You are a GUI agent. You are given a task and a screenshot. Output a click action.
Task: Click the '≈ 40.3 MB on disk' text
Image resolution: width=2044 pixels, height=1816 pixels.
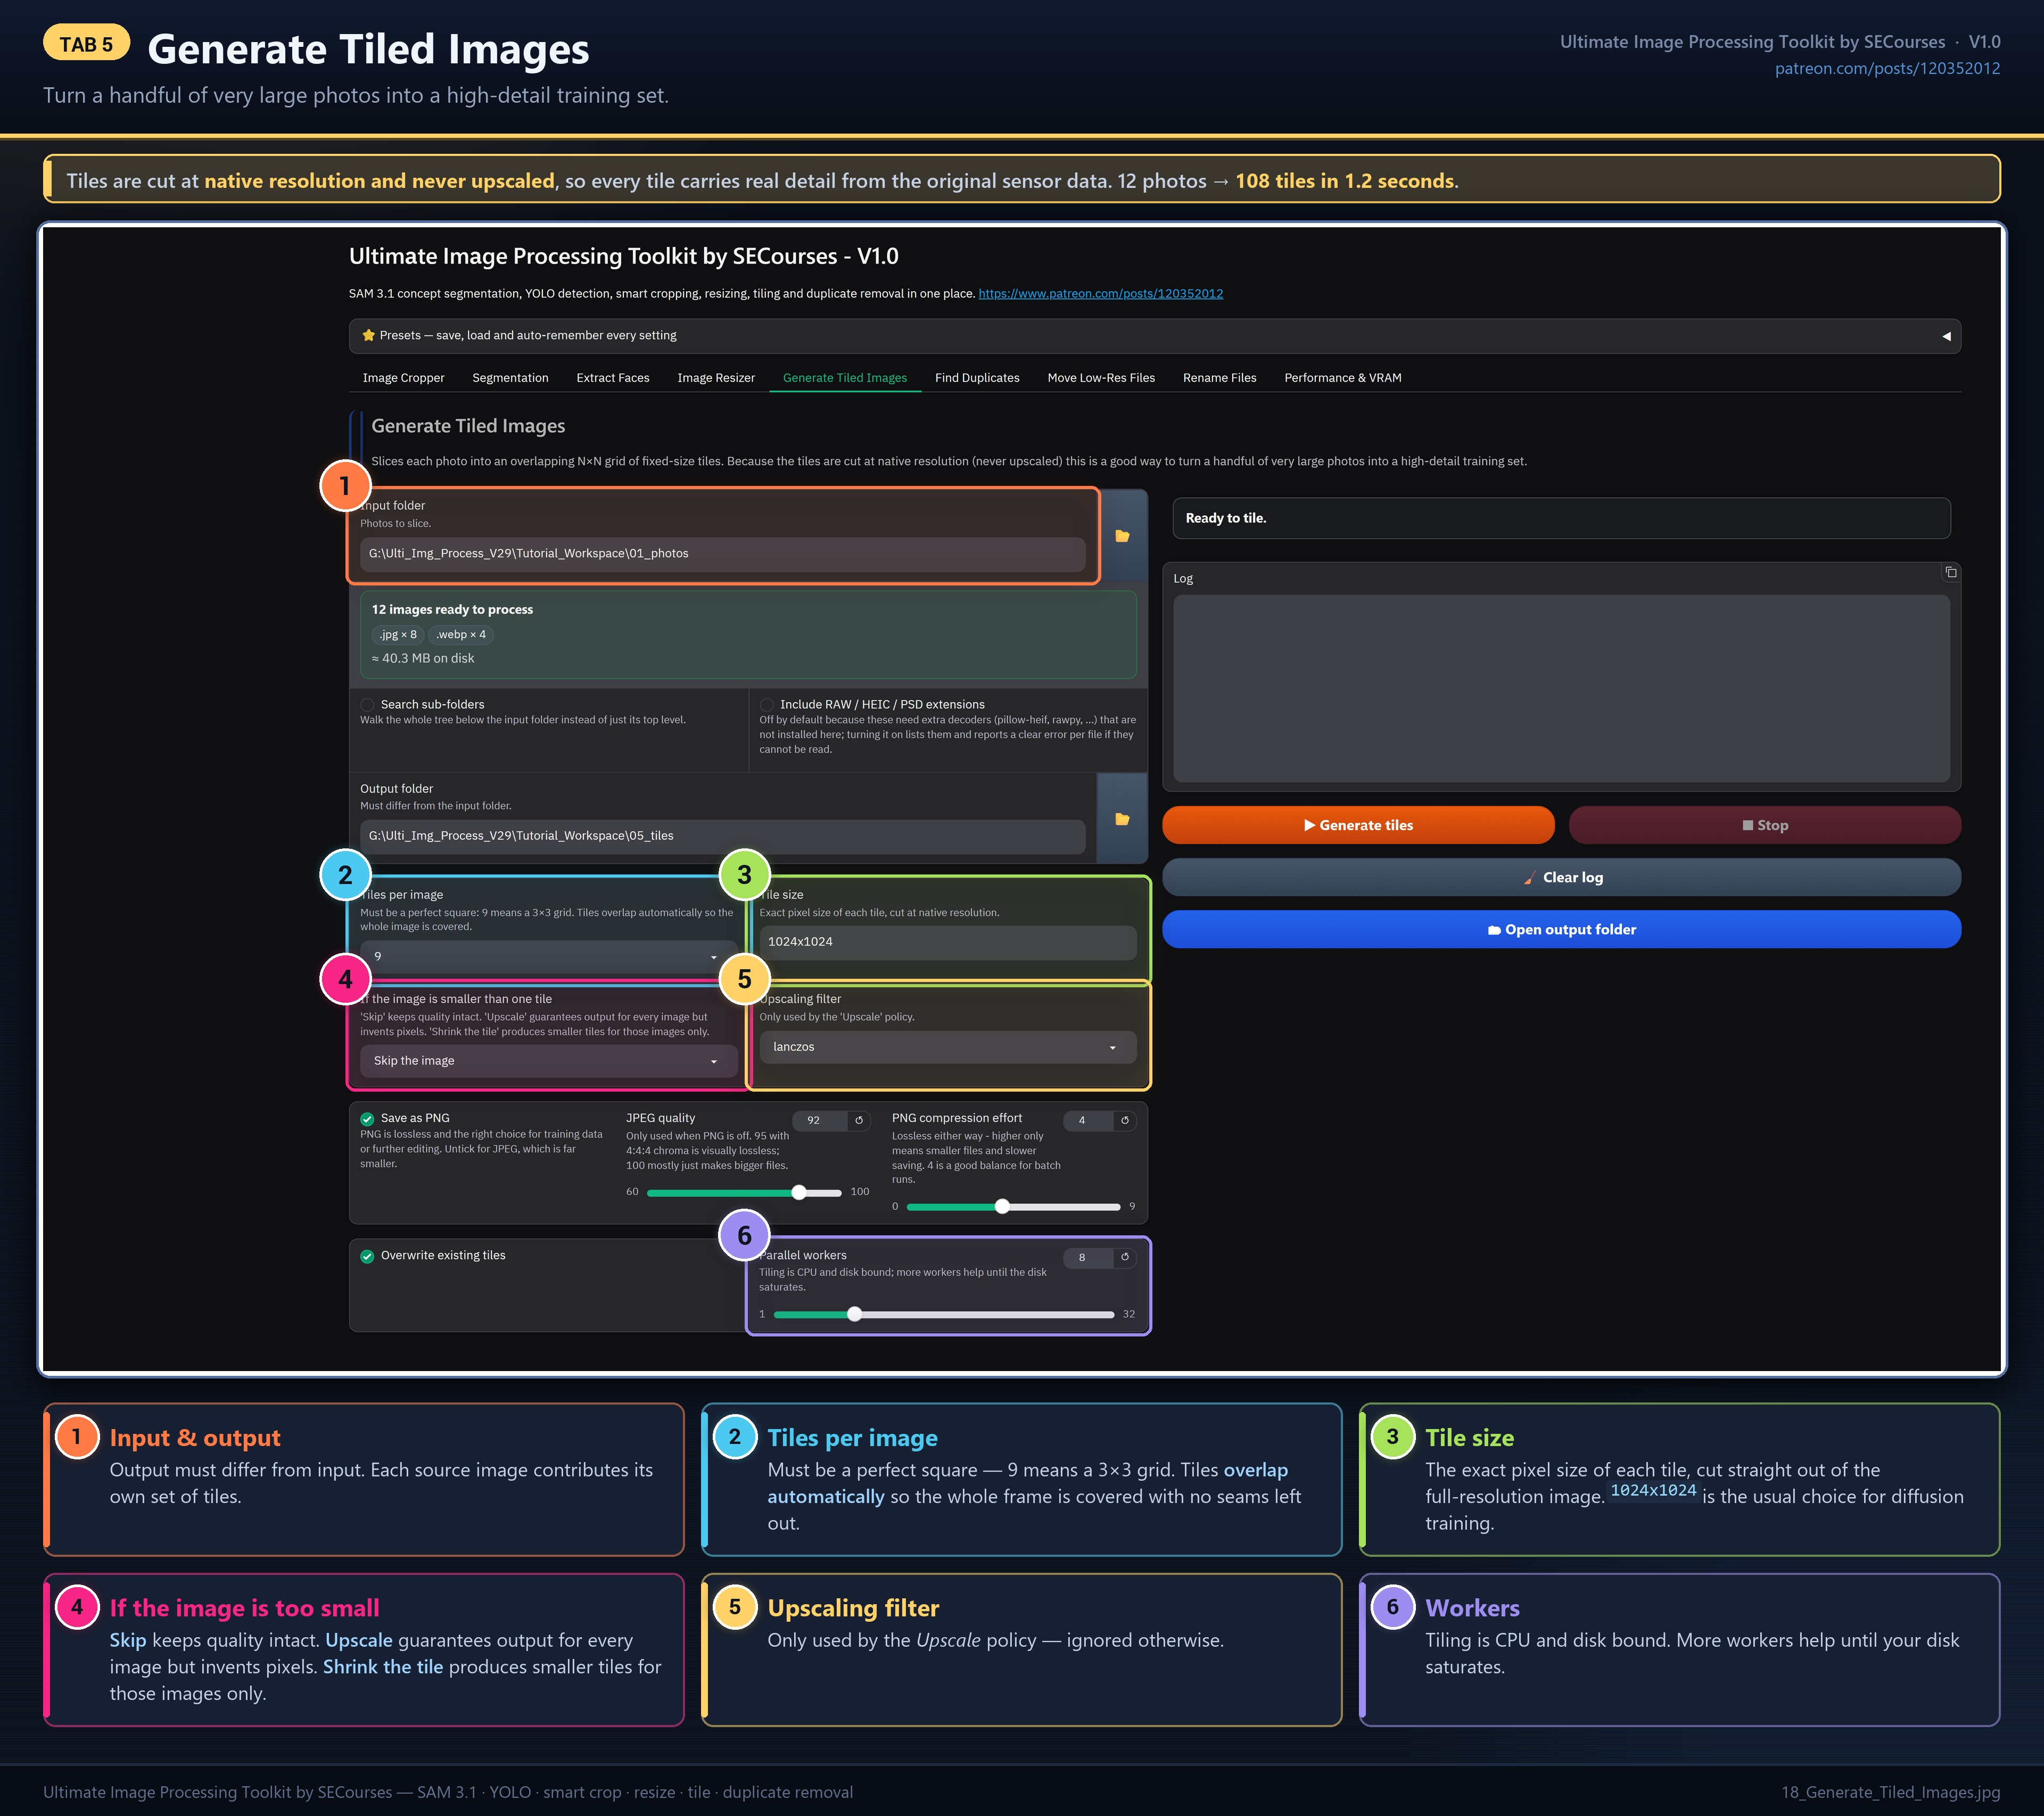click(423, 658)
